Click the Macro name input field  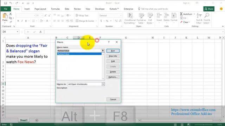[79, 51]
